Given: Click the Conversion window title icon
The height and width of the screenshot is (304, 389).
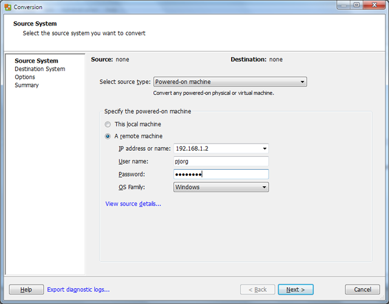Looking at the screenshot, I should point(7,7).
